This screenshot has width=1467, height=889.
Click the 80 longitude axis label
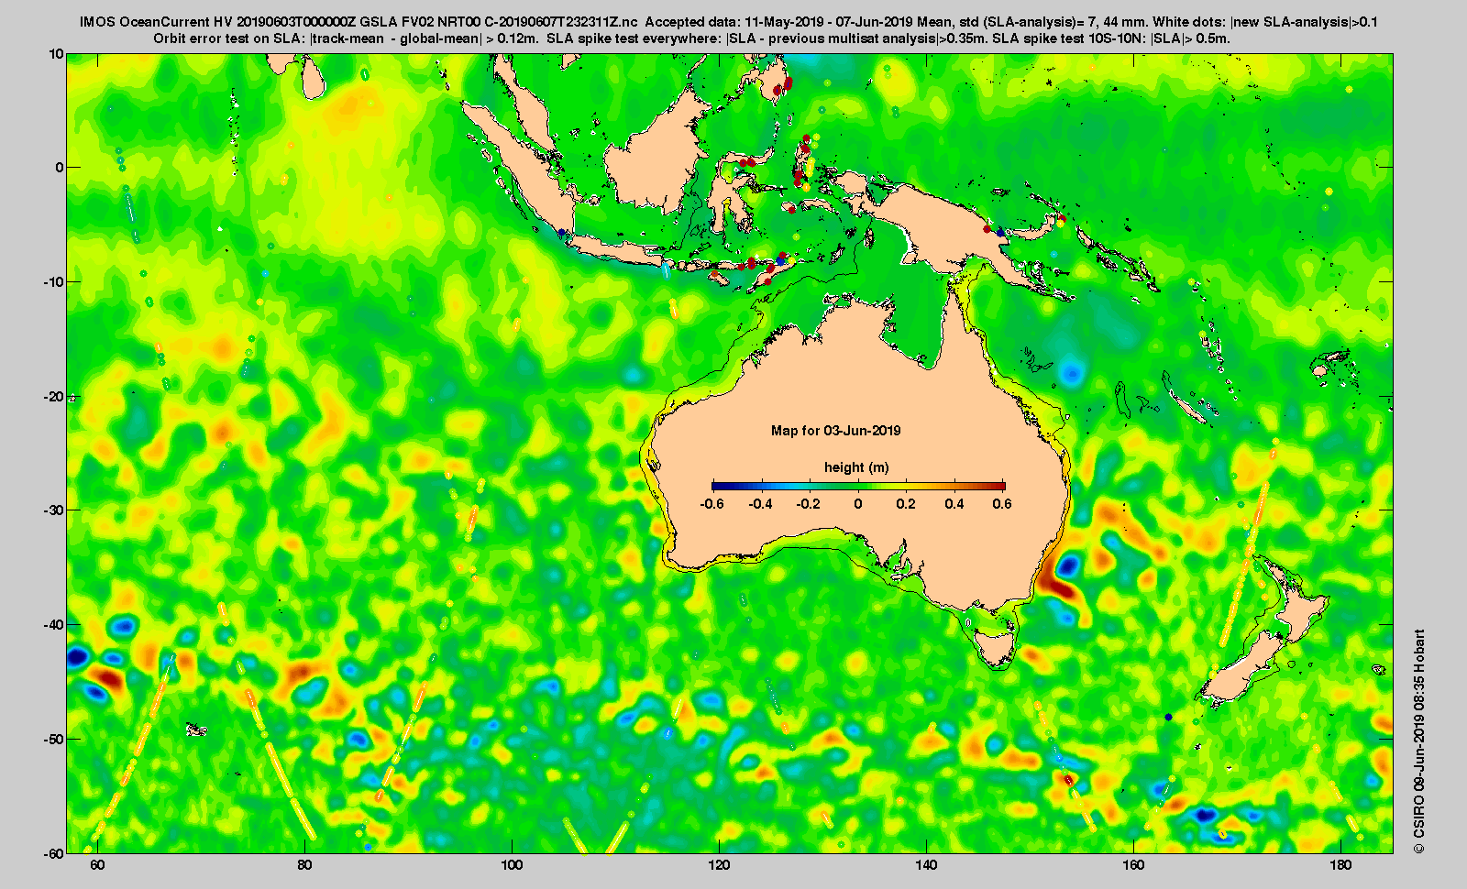[x=304, y=865]
